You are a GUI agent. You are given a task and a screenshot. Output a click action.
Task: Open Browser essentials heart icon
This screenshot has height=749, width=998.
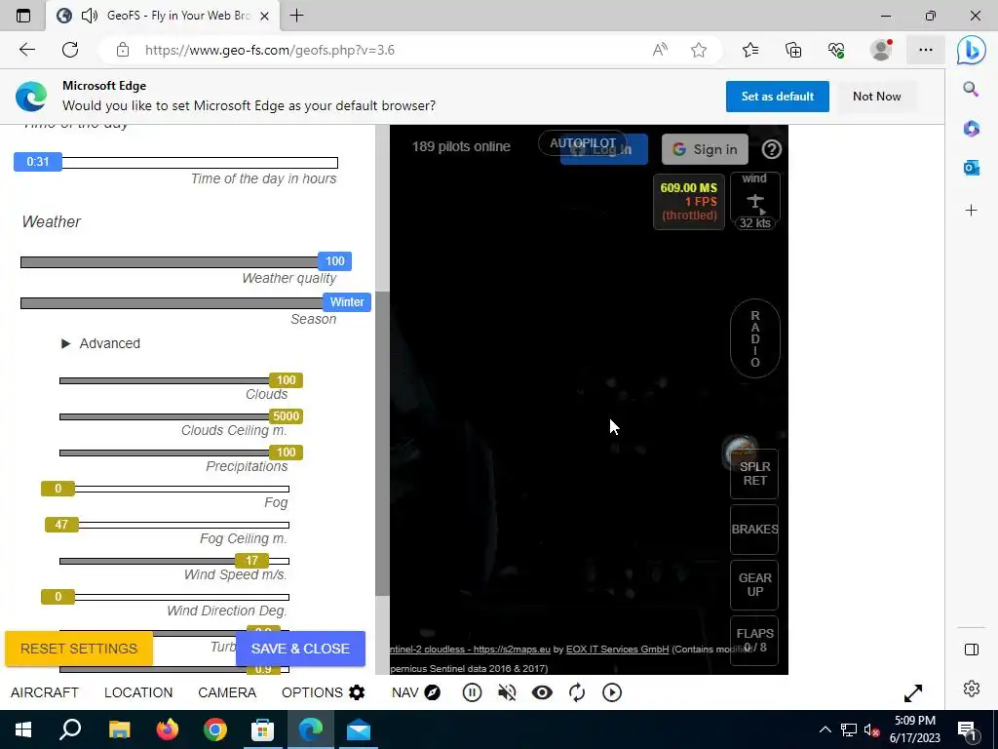click(836, 50)
